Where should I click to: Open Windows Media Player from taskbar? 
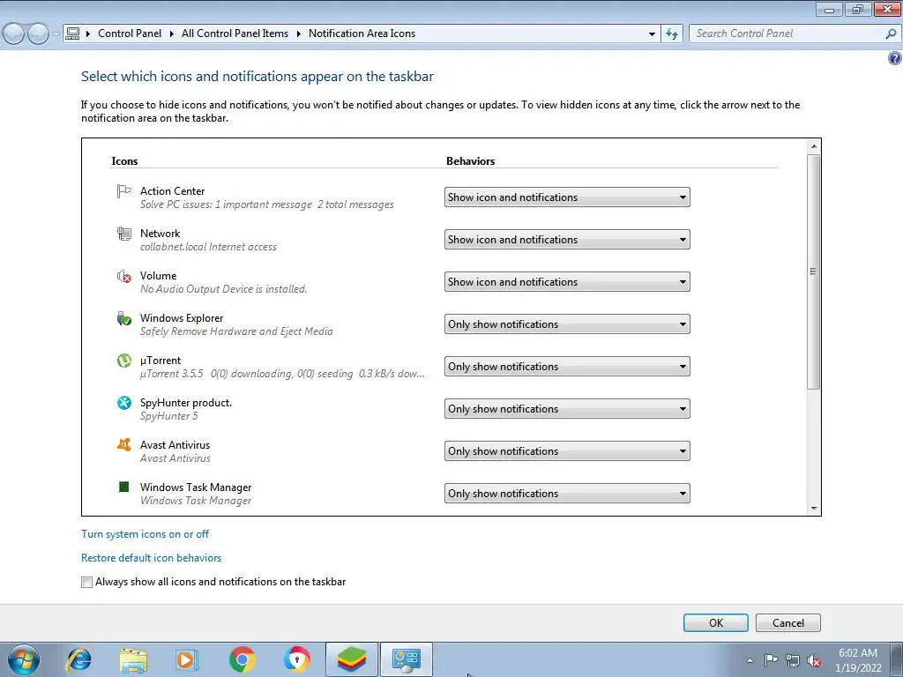click(187, 659)
